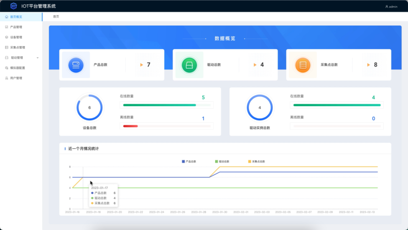Click the 首页 breadcrumb tab
Viewport: 408px width, 230px height.
pos(56,16)
